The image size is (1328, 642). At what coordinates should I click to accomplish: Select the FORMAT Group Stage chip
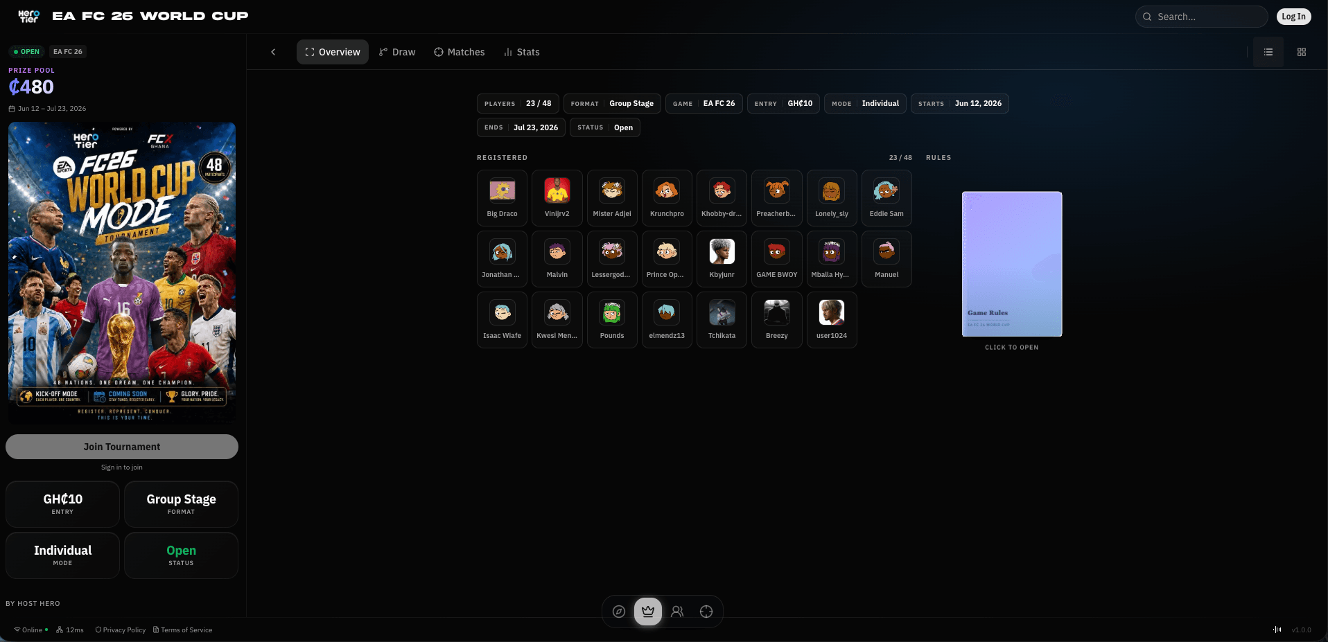(612, 103)
